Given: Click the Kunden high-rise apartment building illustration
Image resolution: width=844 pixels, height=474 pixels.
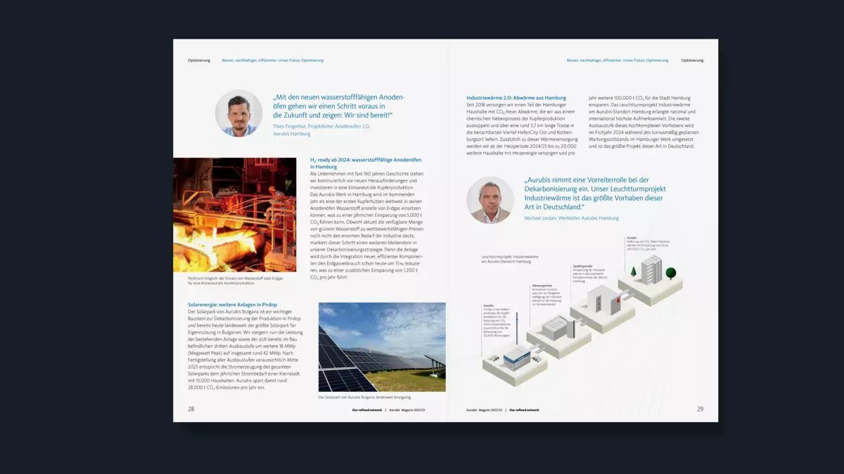Looking at the screenshot, I should point(651,269).
